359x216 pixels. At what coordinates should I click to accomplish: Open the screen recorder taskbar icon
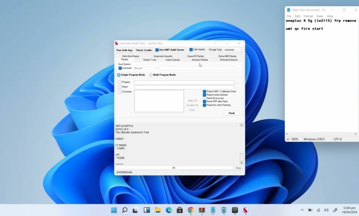[x=235, y=210]
